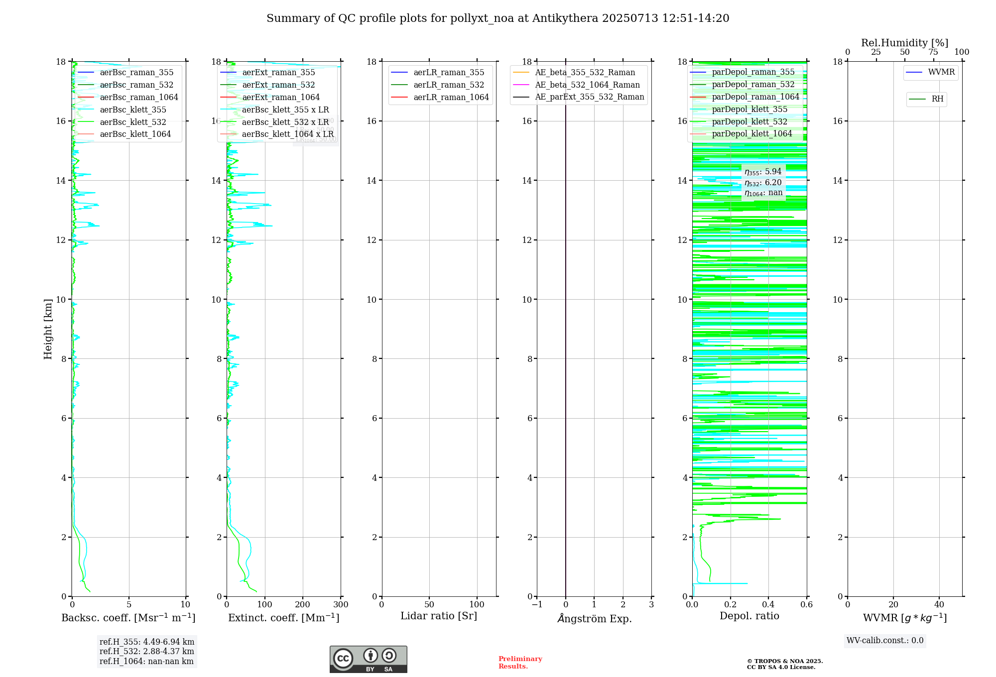This screenshot has height=677, width=996.
Task: Click legend entry aerExt_raman_1064
Action: [x=270, y=98]
